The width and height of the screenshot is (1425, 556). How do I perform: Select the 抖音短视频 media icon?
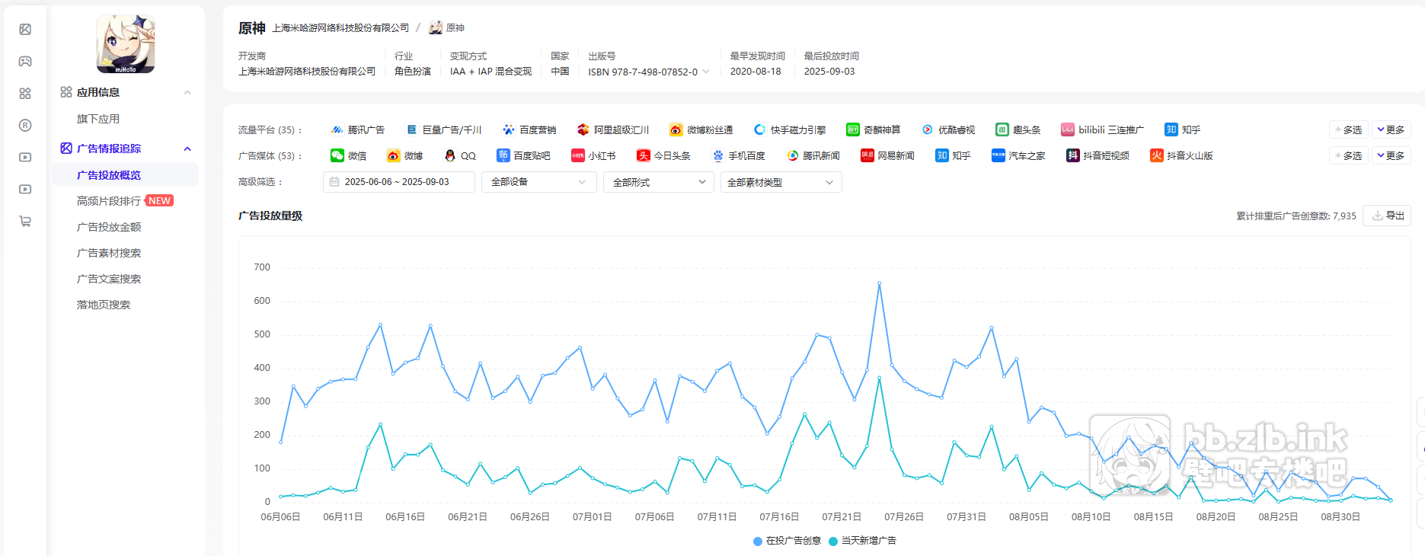click(1072, 155)
